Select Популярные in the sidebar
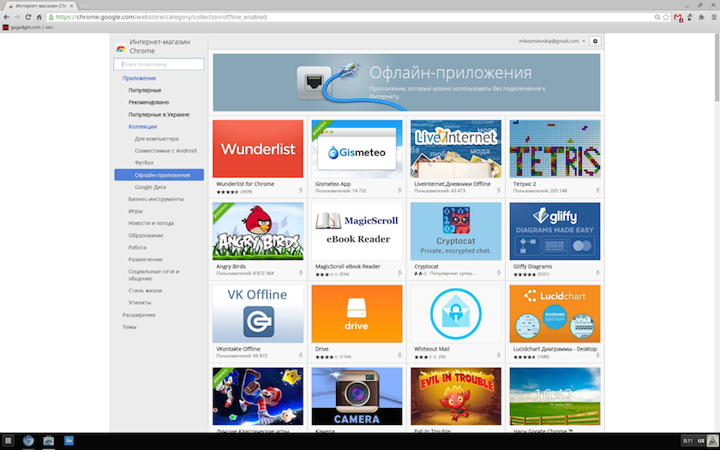The width and height of the screenshot is (720, 450). 145,91
